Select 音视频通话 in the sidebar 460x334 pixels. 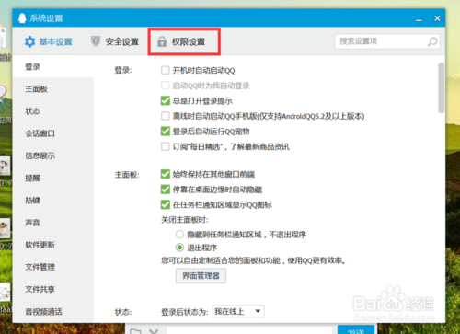coord(53,312)
